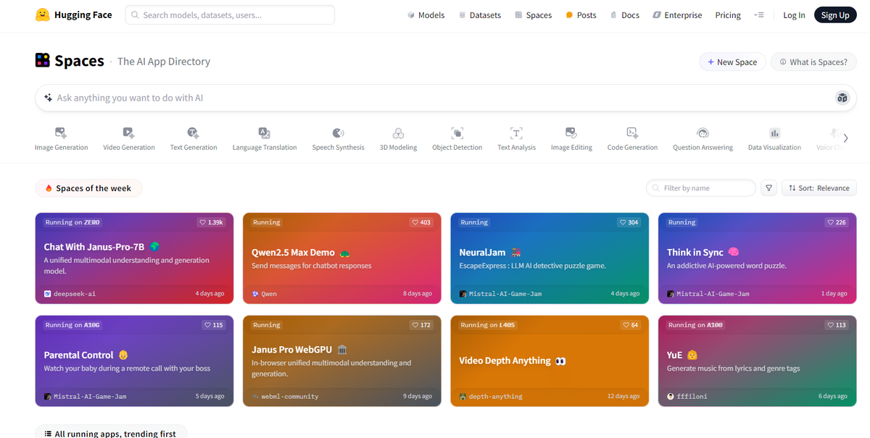The image size is (870, 438).
Task: Select the Language Translation category icon
Action: (x=265, y=133)
